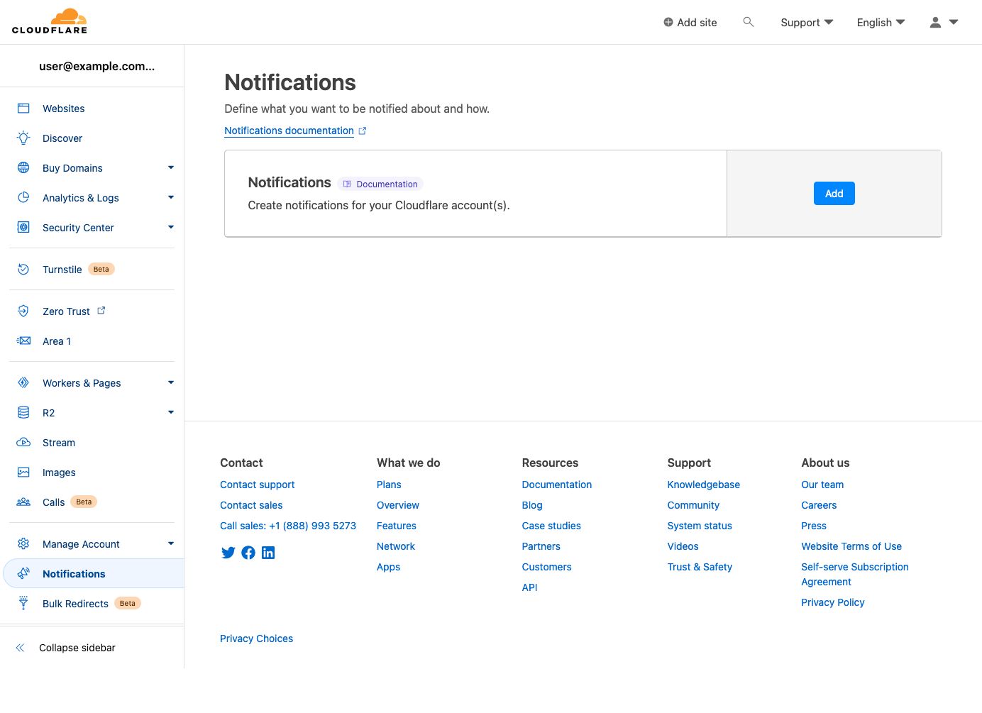The image size is (982, 713).
Task: Click the Manage Account gear icon
Action: click(x=23, y=543)
